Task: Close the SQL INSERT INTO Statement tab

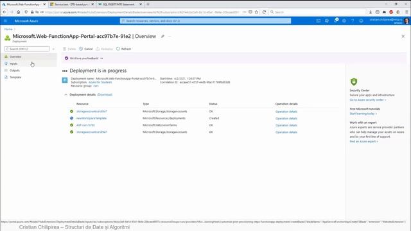Action: click(141, 4)
